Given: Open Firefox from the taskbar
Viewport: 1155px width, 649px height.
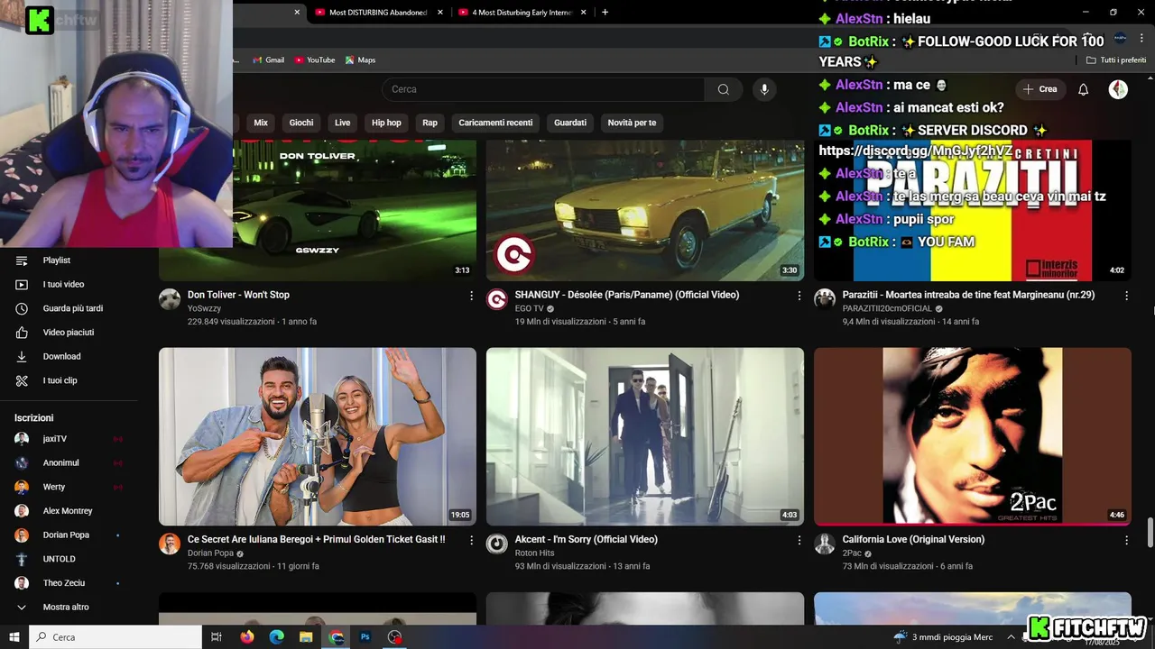Looking at the screenshot, I should [247, 637].
